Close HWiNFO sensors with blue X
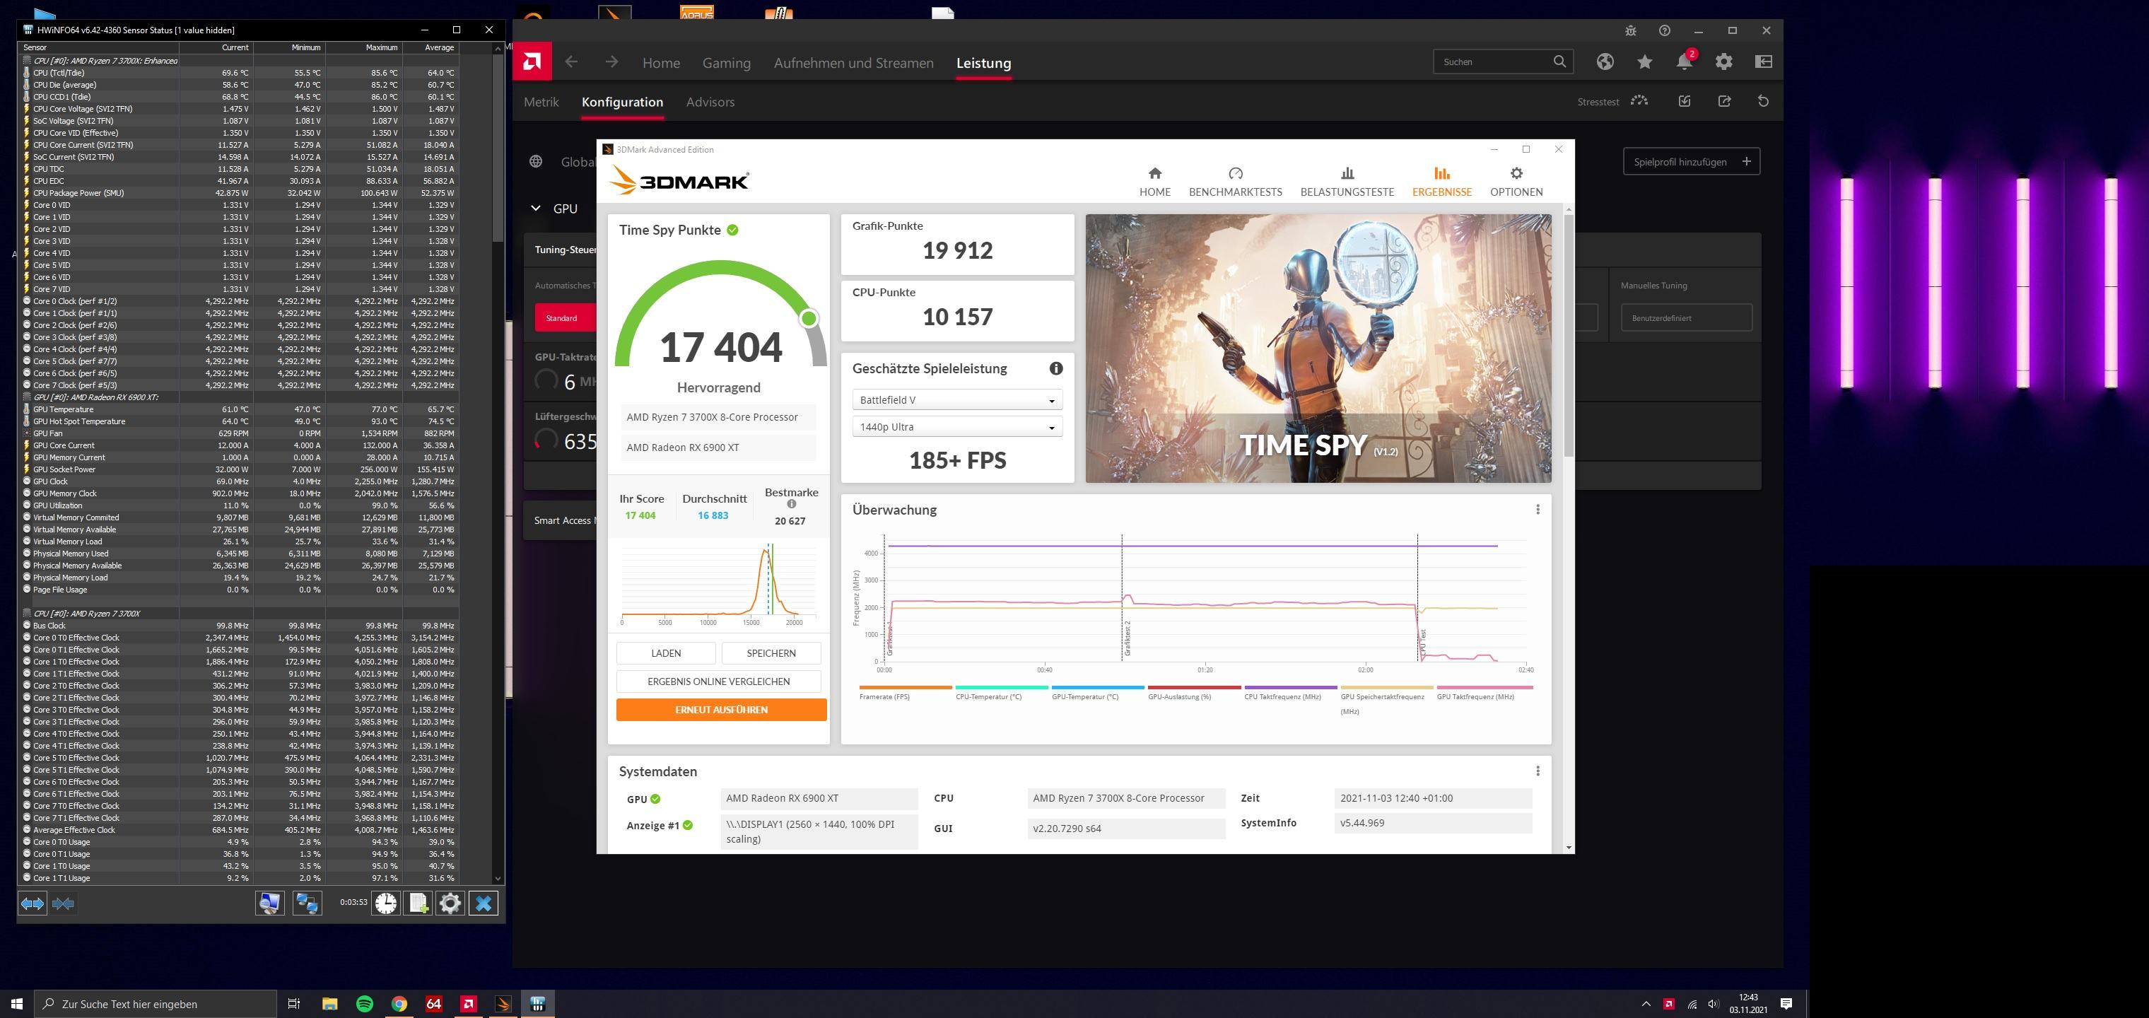This screenshot has height=1018, width=2149. coord(483,903)
